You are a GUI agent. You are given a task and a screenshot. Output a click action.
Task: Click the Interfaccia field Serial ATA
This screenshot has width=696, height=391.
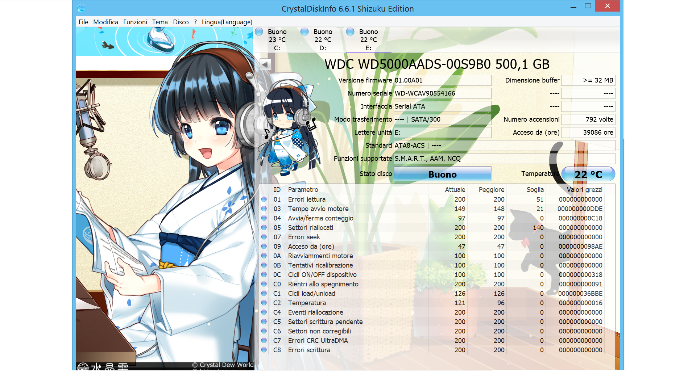(443, 106)
